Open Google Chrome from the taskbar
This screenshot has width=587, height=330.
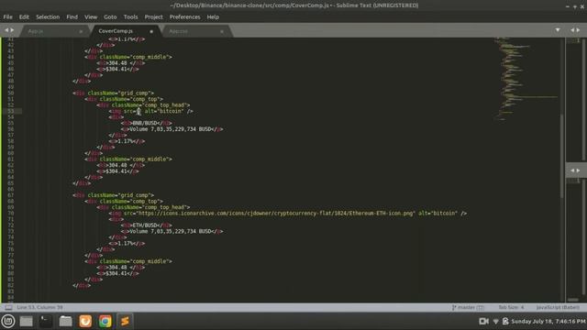pyautogui.click(x=105, y=321)
